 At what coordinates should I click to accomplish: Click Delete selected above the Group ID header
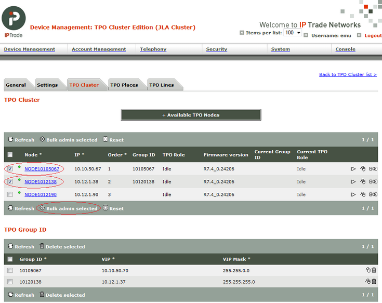[62, 246]
